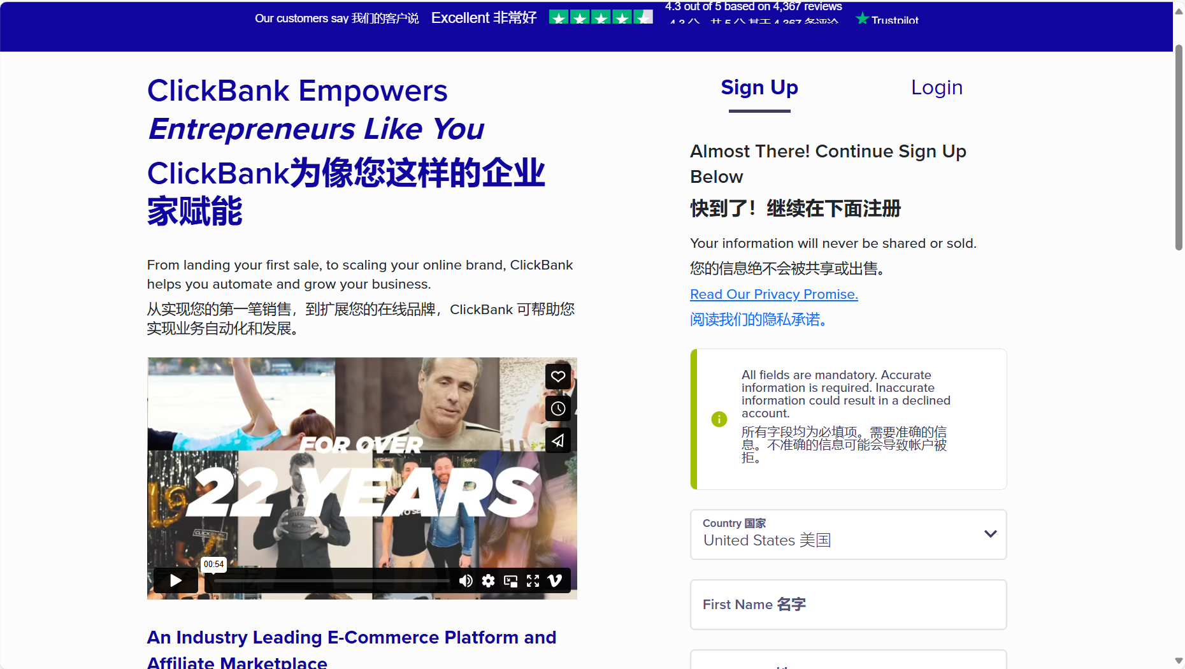Image resolution: width=1185 pixels, height=669 pixels.
Task: Select the Country field showing United States
Action: (x=849, y=535)
